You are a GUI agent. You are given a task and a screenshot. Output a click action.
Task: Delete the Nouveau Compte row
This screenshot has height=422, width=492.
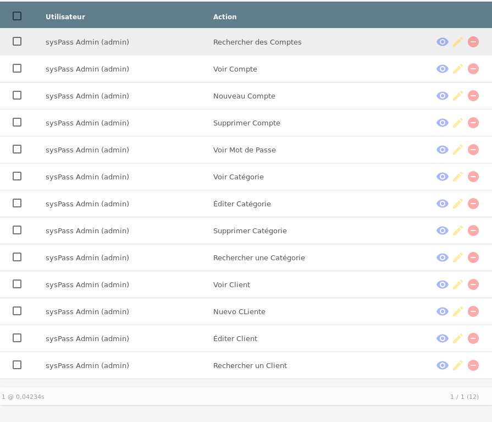(x=473, y=96)
